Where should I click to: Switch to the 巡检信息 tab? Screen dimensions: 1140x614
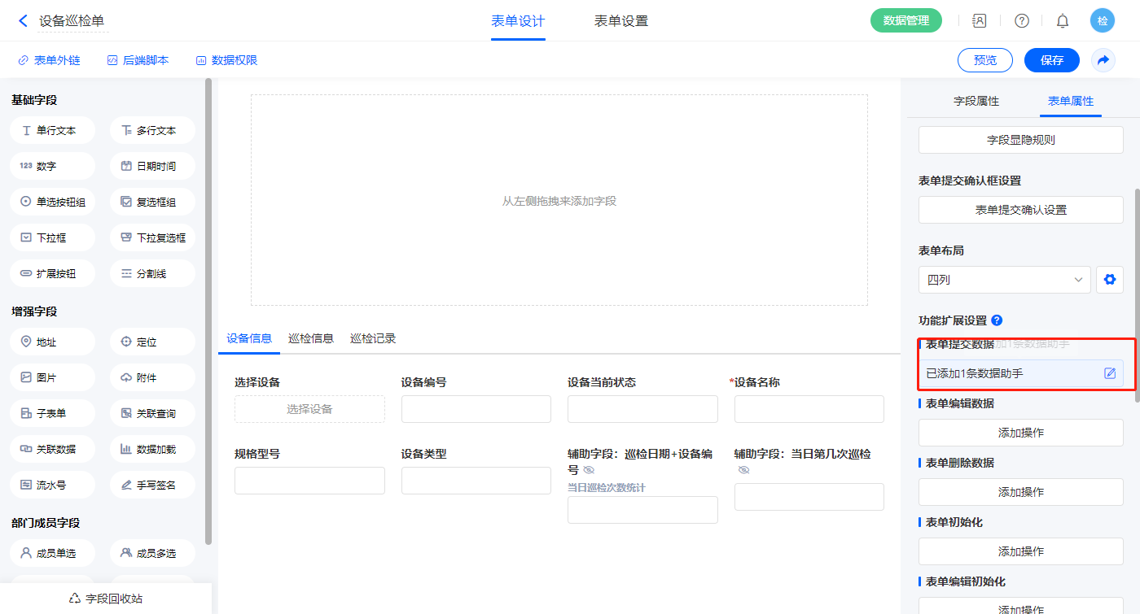311,338
